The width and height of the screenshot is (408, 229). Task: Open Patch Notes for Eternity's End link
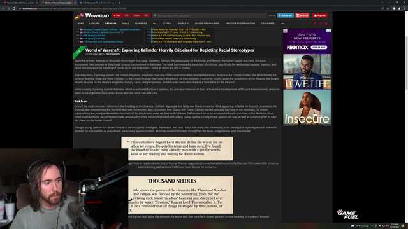click(178, 29)
